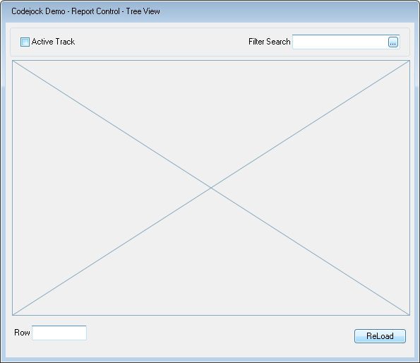This screenshot has height=363, width=420.
Task: Click the Row label text
Action: coord(22,333)
